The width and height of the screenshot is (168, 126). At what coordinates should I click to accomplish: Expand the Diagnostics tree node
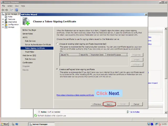(3, 22)
